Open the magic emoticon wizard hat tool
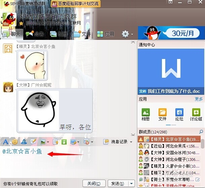The height and width of the screenshot is (188, 205). pyautogui.click(x=24, y=142)
